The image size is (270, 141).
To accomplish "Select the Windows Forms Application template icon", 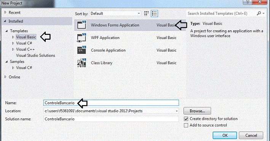I will [x=81, y=25].
